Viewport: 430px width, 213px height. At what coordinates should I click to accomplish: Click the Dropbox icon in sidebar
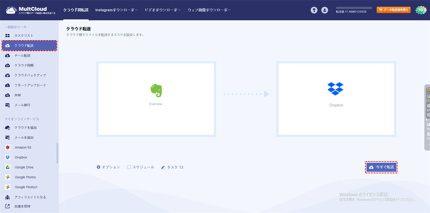pos(8,157)
